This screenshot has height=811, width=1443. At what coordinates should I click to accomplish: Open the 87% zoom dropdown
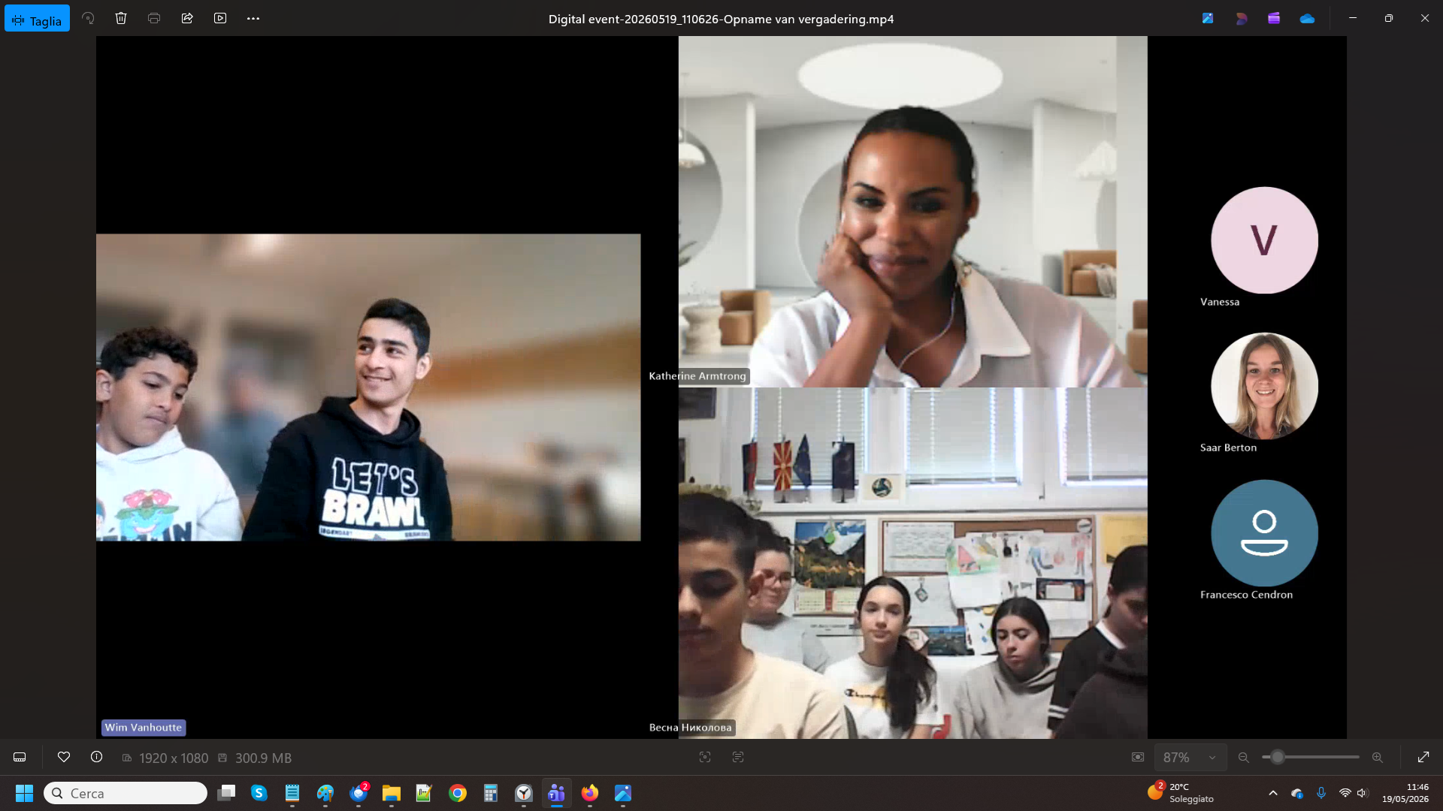(x=1190, y=758)
